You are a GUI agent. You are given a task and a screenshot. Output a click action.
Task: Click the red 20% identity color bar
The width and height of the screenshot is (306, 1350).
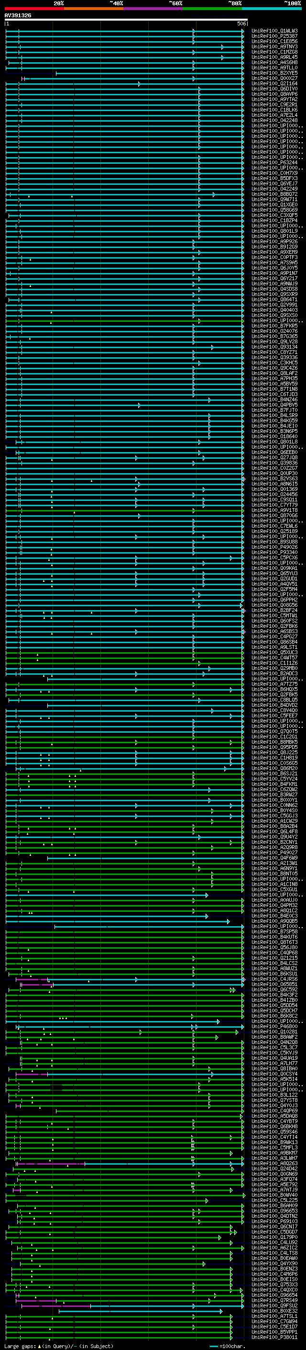34,9
